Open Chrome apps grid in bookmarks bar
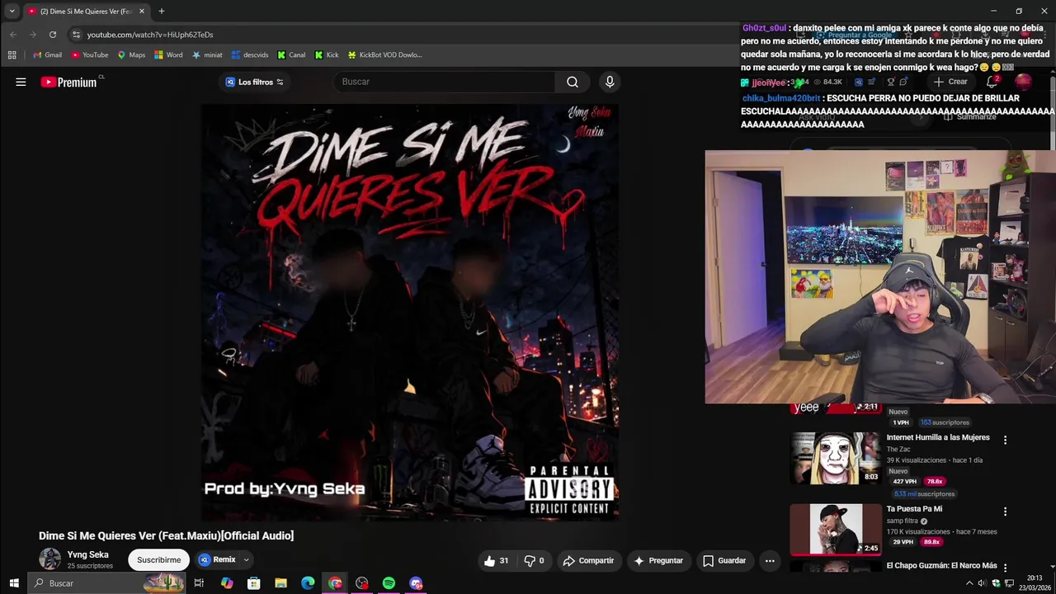The height and width of the screenshot is (594, 1056). pyautogui.click(x=12, y=55)
